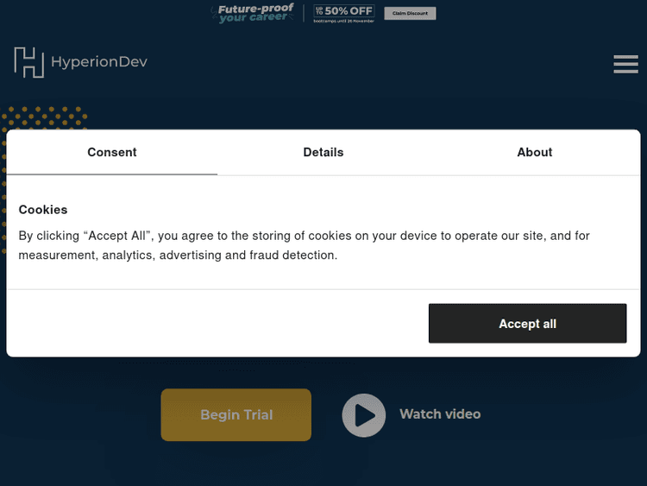647x486 pixels.
Task: Start the Begin Trial button
Action: [236, 415]
